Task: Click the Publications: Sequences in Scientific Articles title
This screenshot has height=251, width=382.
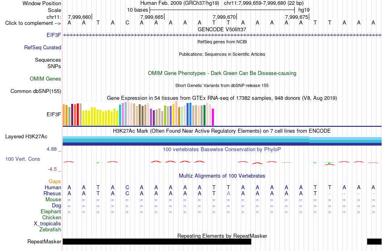Action: coord(222,54)
